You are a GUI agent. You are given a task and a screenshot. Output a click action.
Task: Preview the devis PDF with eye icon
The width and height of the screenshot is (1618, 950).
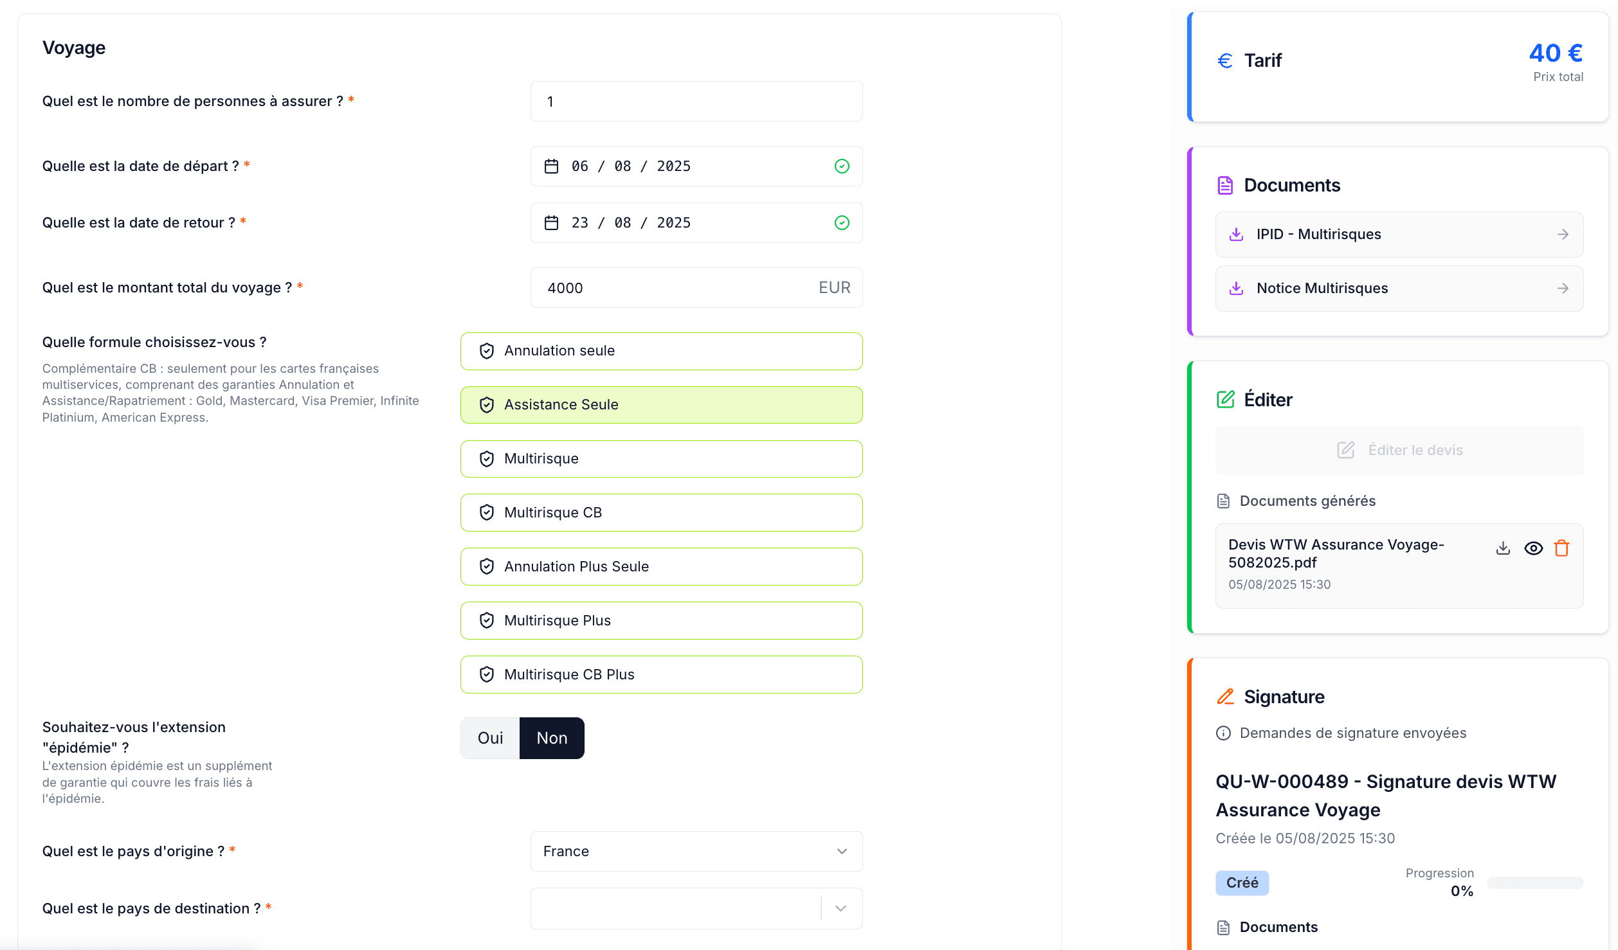point(1533,548)
